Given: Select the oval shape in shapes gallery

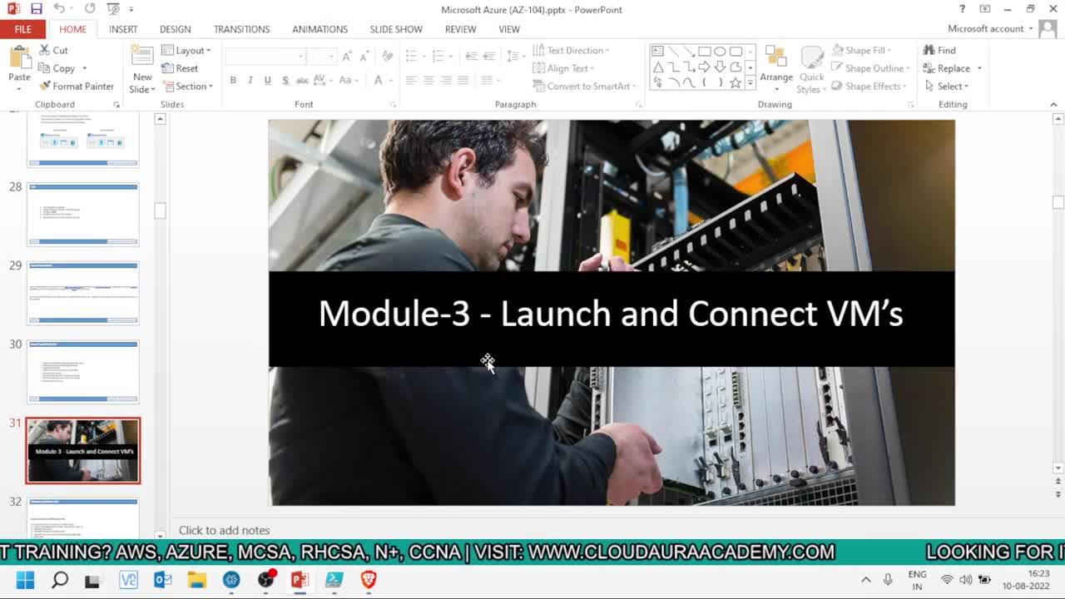Looking at the screenshot, I should 720,51.
